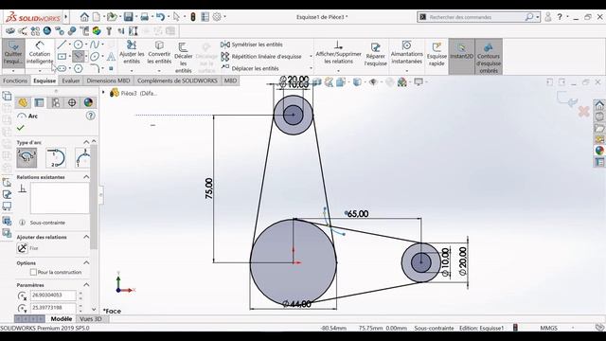This screenshot has height=341, width=606.
Task: Select the Straight Slot sketch tool
Action: pos(62,68)
